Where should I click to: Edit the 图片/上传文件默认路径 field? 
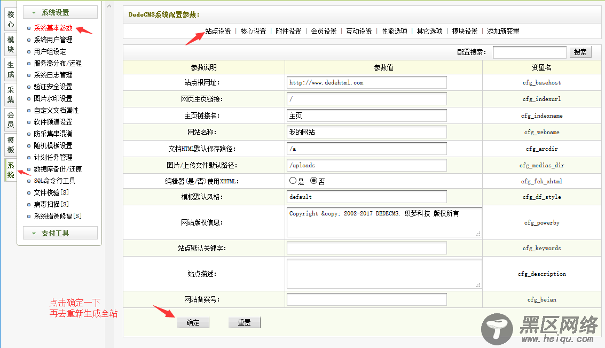click(x=366, y=165)
